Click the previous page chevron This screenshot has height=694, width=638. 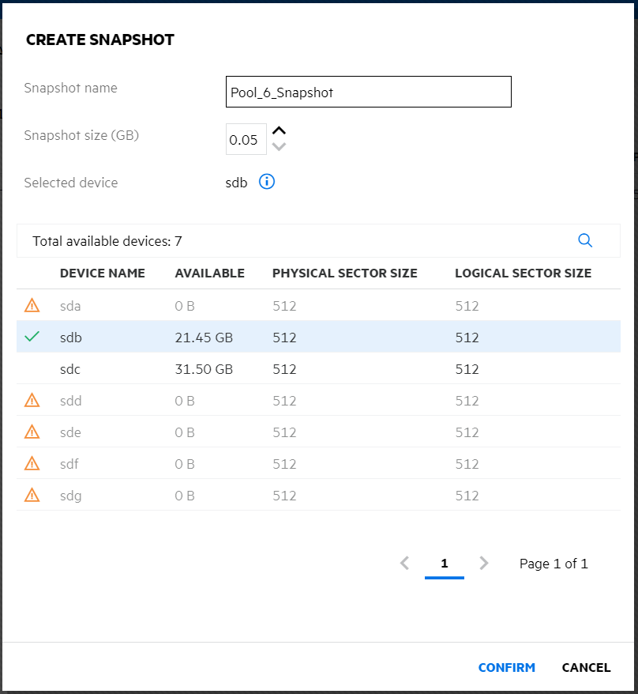[404, 563]
